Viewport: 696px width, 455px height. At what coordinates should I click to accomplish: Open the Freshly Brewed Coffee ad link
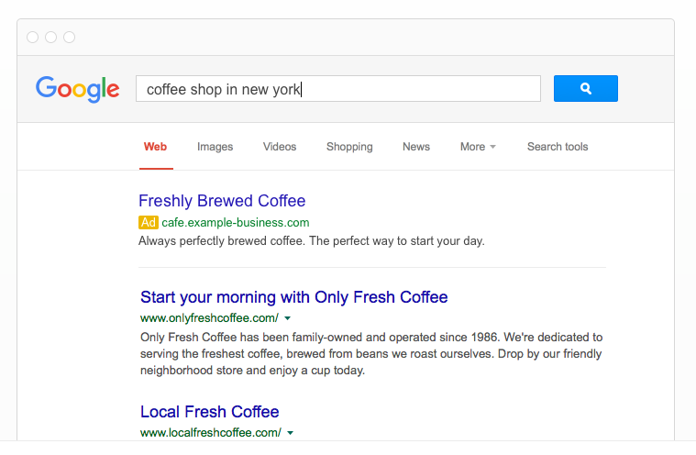pos(222,201)
